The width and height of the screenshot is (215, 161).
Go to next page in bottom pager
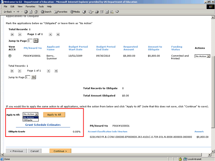(x=48, y=71)
